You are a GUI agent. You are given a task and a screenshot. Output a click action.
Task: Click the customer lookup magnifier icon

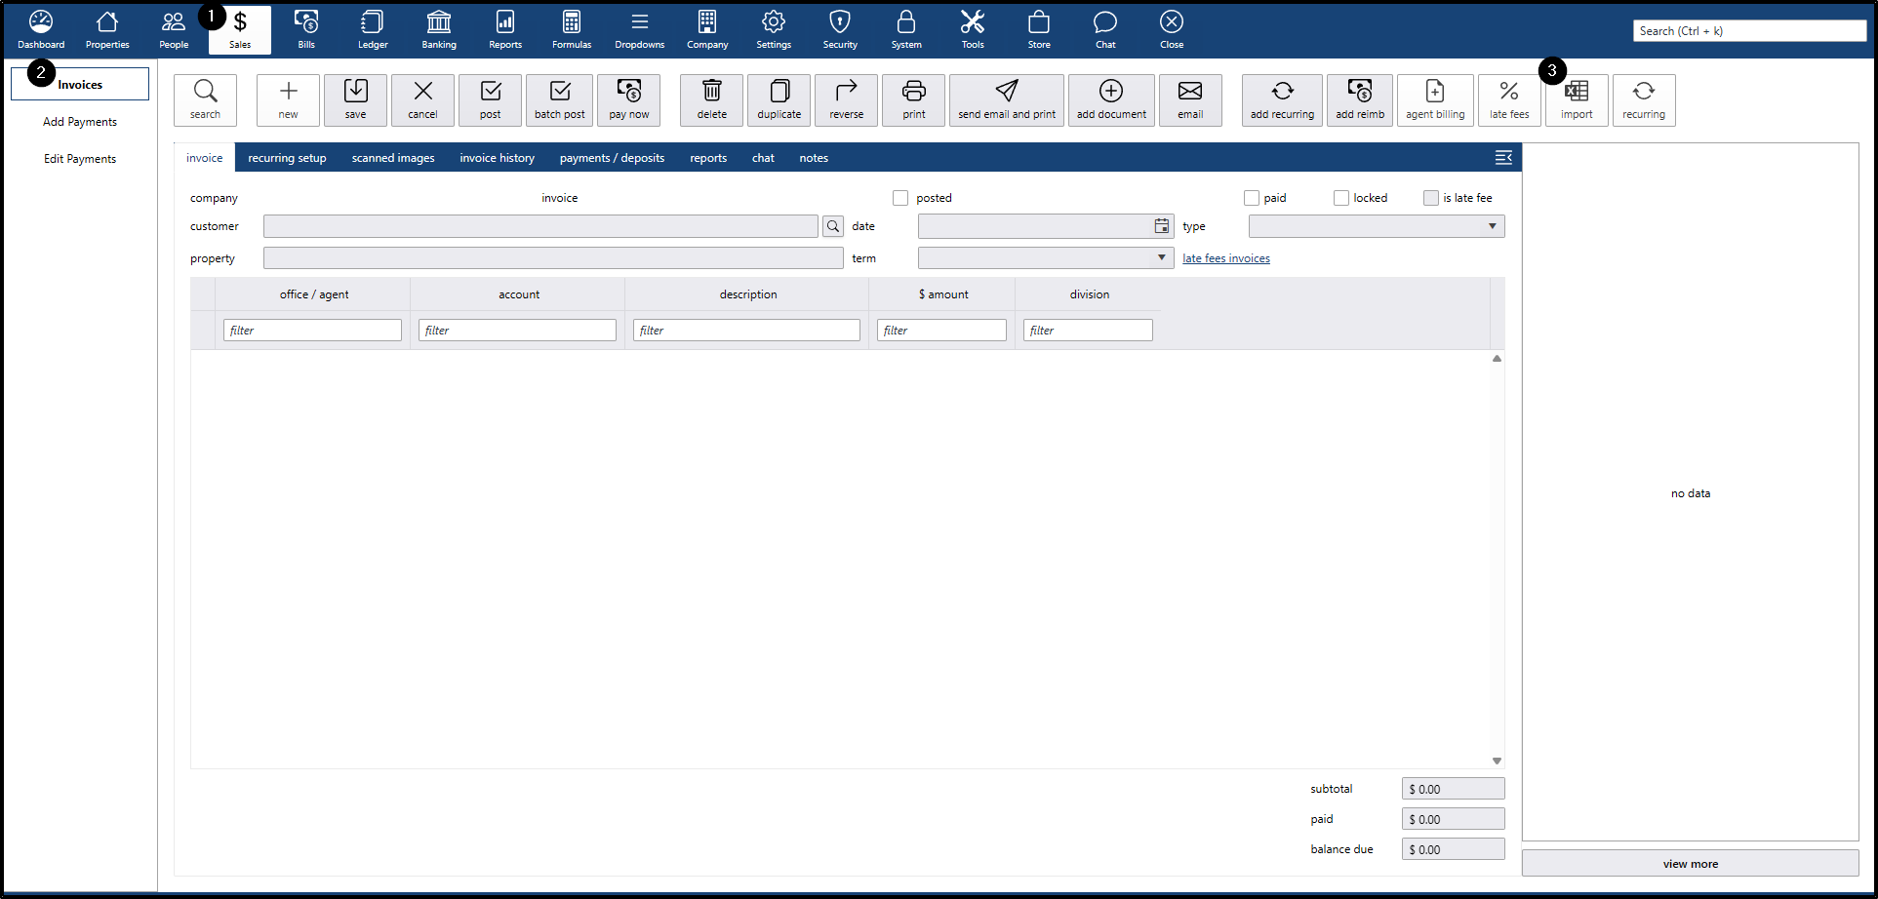tap(833, 226)
